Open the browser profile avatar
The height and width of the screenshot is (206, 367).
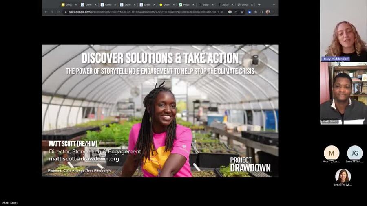(x=268, y=12)
